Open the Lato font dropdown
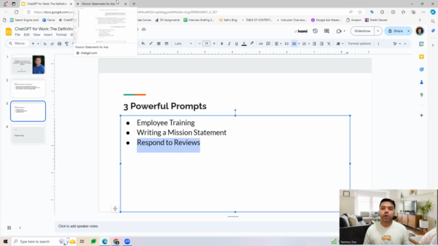 coord(183,44)
